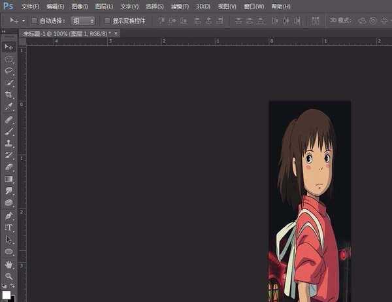Select the Crop tool
392x302 pixels.
[9, 94]
